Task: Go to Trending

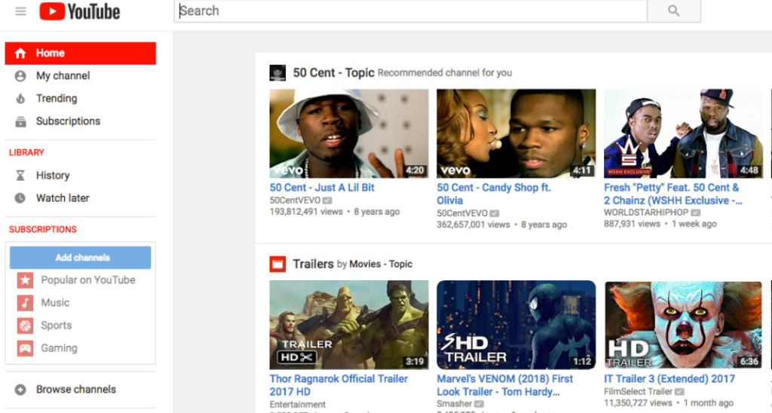Action: pyautogui.click(x=56, y=99)
